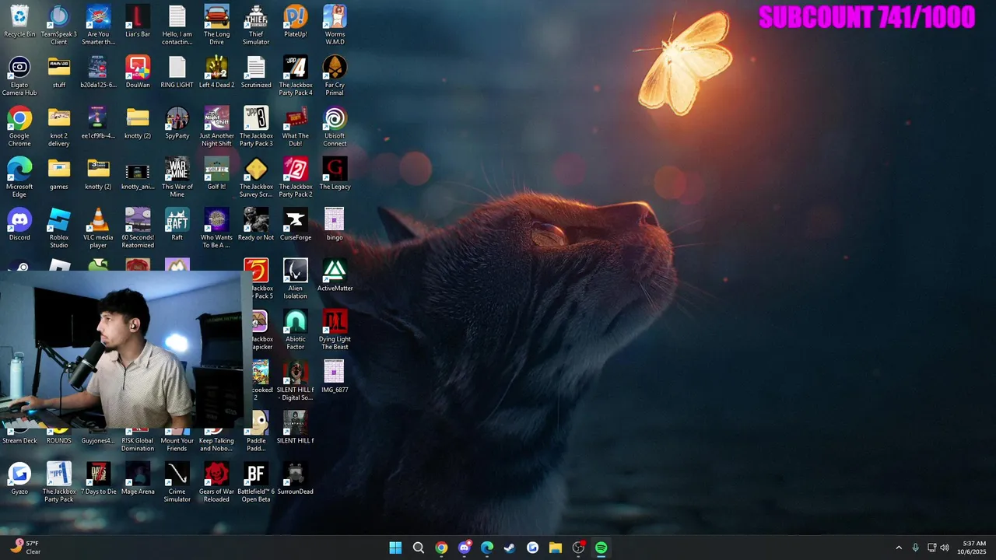Select the Discord desktop shortcut
996x560 pixels.
point(19,224)
